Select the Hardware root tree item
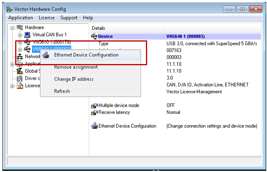This screenshot has height=172, width=267. pyautogui.click(x=34, y=27)
